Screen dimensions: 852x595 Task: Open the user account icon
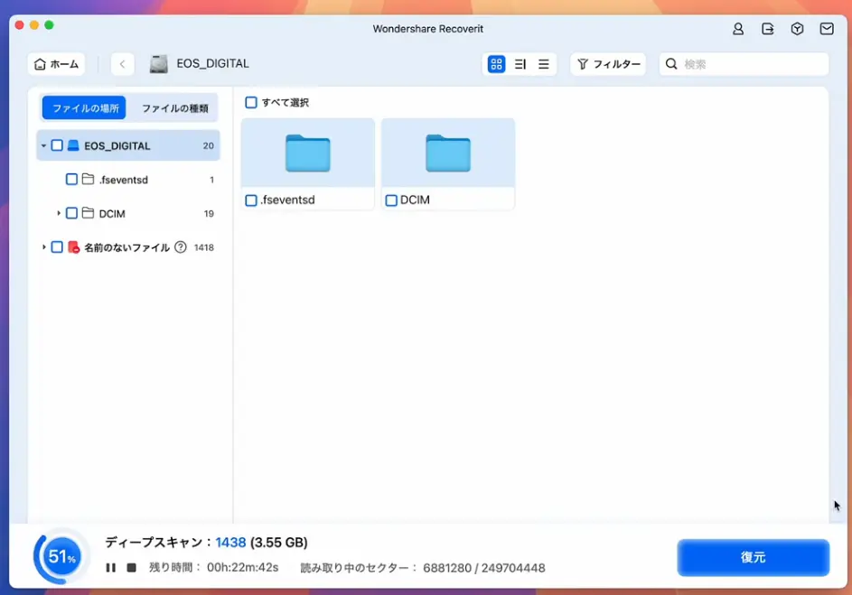[x=738, y=29]
